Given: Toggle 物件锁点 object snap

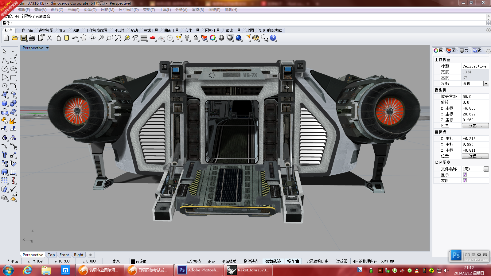Looking at the screenshot, I should tap(251, 261).
